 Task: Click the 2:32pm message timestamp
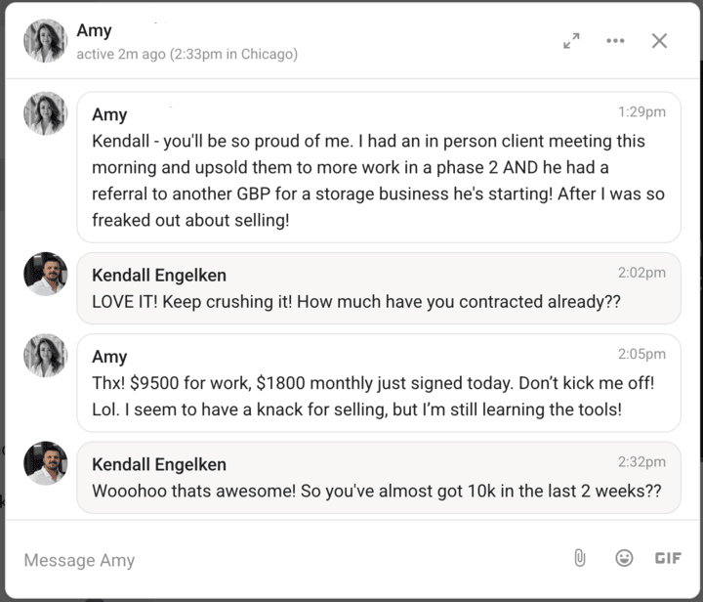641,462
